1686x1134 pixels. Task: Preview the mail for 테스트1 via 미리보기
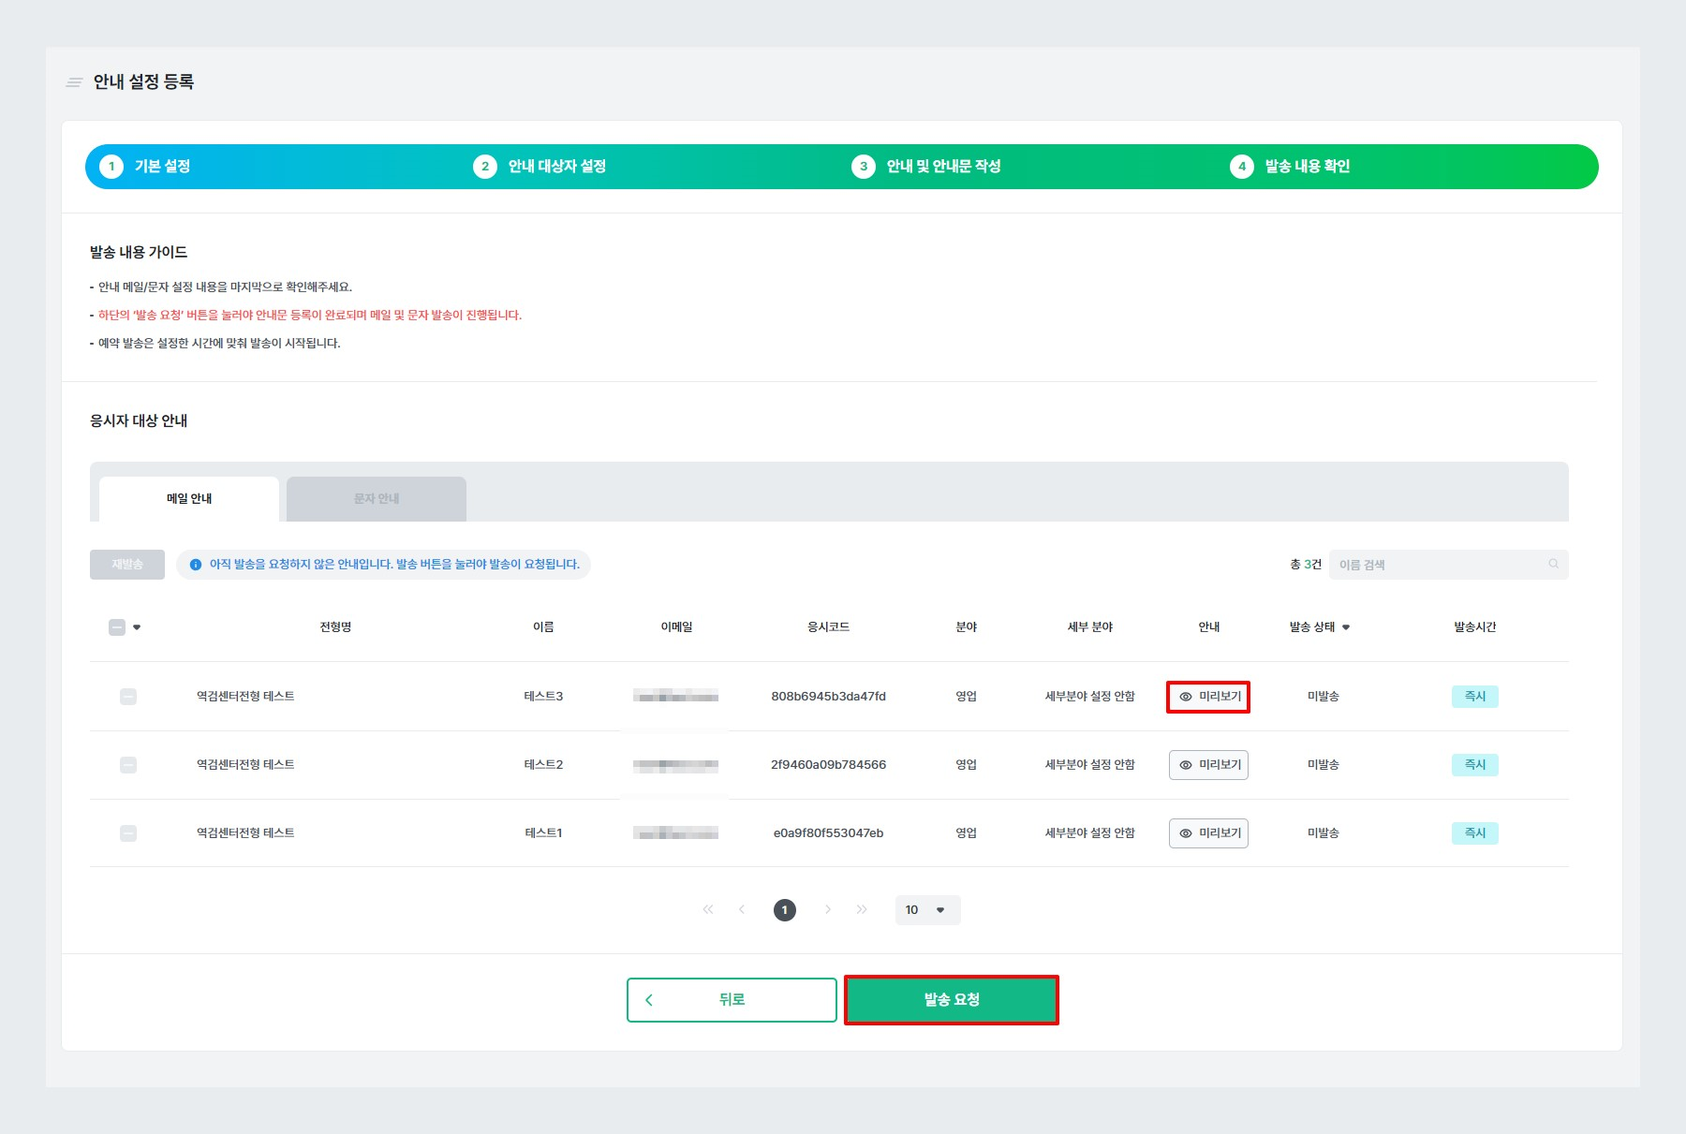[1208, 833]
